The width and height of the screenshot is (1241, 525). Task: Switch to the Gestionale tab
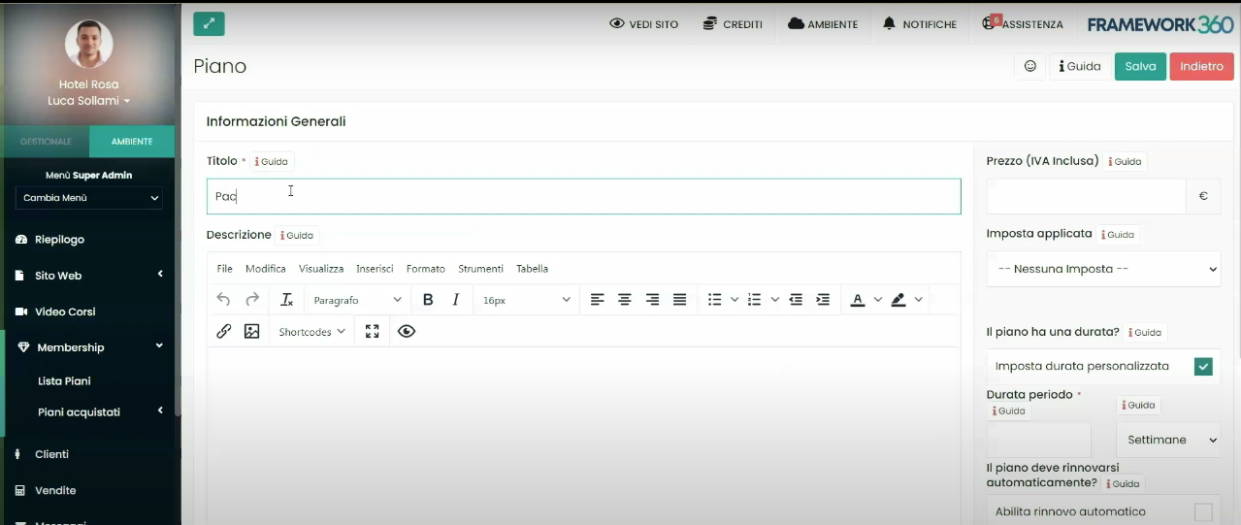46,142
